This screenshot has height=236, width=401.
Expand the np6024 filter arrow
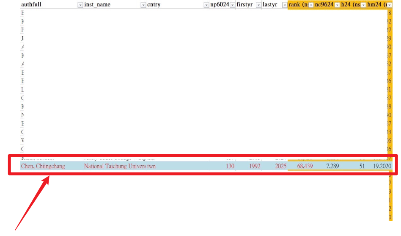pyautogui.click(x=232, y=5)
